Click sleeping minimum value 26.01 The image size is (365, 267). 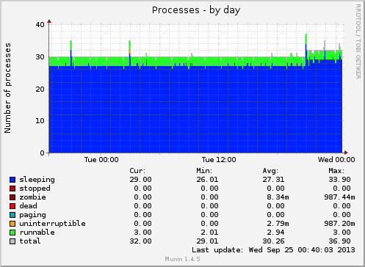(207, 180)
